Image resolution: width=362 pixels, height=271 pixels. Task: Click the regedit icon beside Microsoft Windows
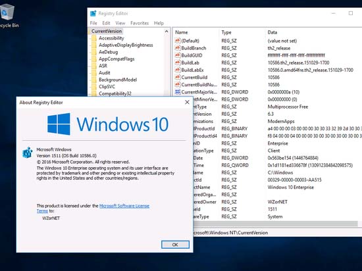[28, 153]
